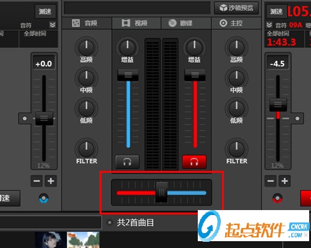Expand right deck double-chevron next to 音符

coord(269,25)
